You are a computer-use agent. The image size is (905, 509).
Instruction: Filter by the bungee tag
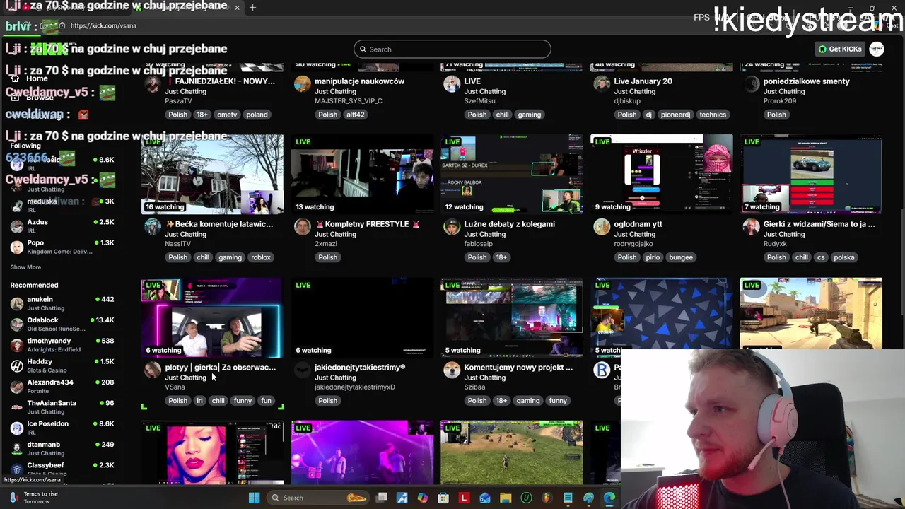click(680, 257)
